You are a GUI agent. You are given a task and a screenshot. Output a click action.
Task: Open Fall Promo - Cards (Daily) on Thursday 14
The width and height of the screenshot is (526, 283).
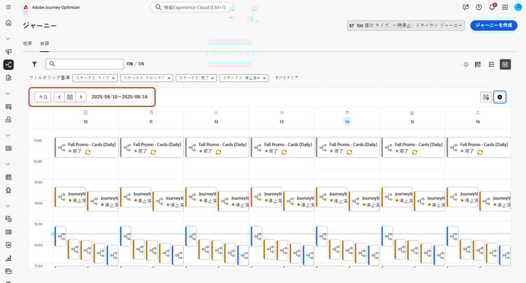tap(348, 147)
